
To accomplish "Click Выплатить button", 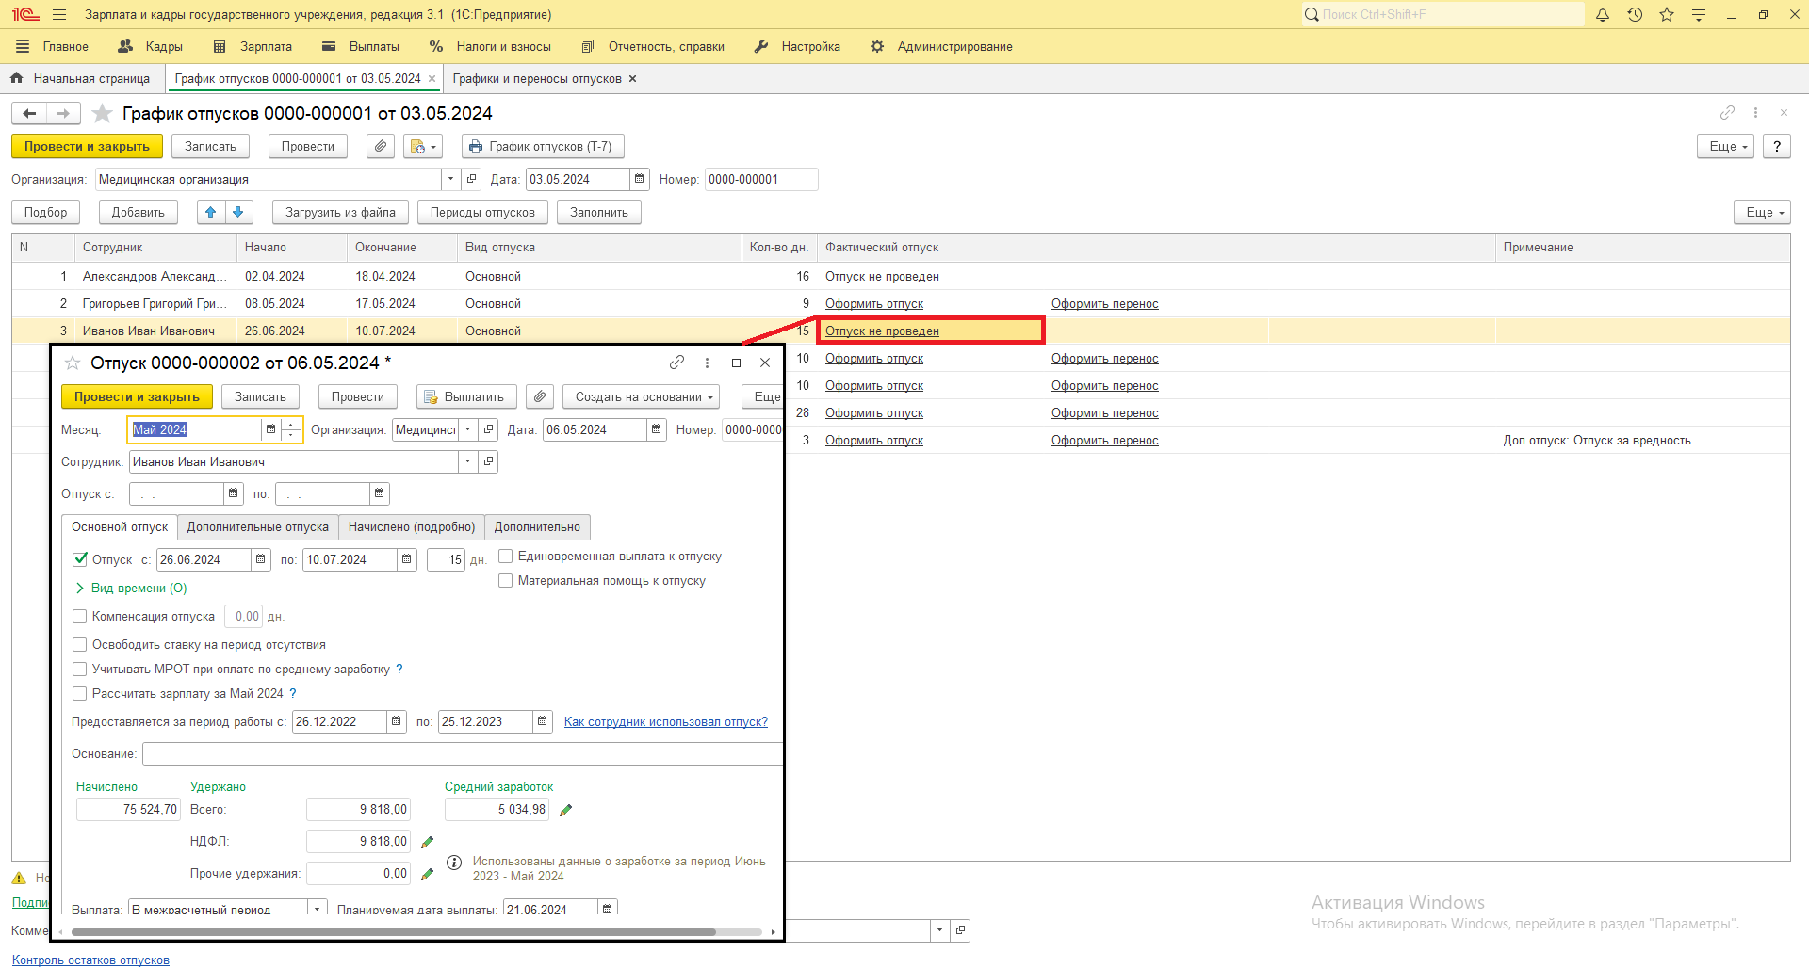I will click(466, 397).
